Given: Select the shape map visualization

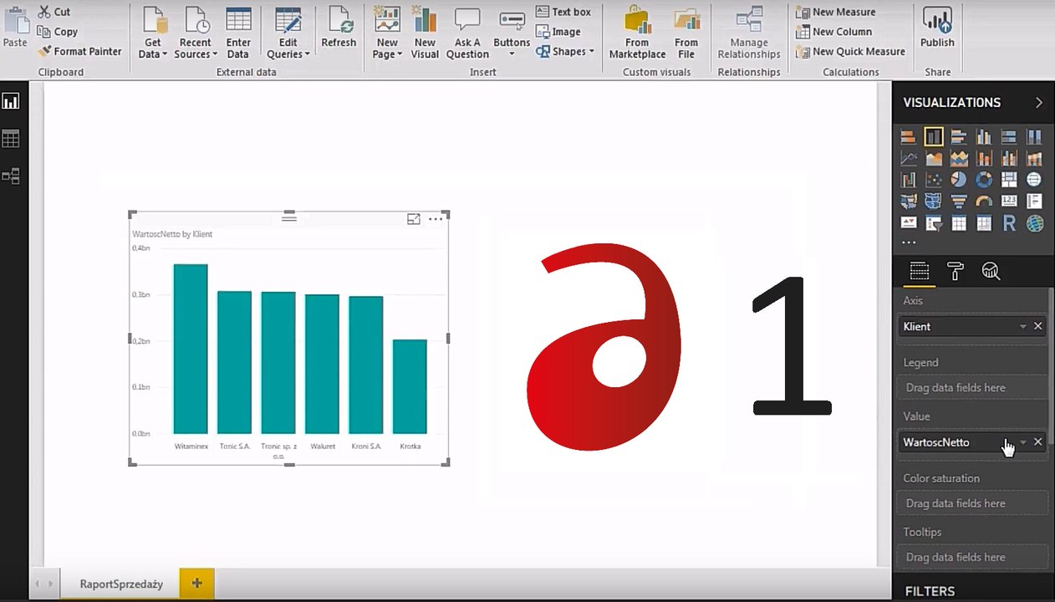Looking at the screenshot, I should point(934,202).
